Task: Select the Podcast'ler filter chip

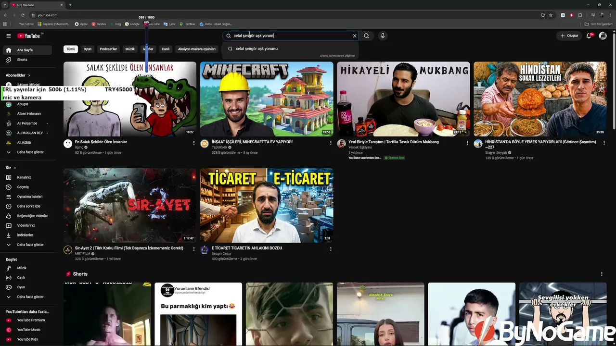Action: (x=108, y=49)
